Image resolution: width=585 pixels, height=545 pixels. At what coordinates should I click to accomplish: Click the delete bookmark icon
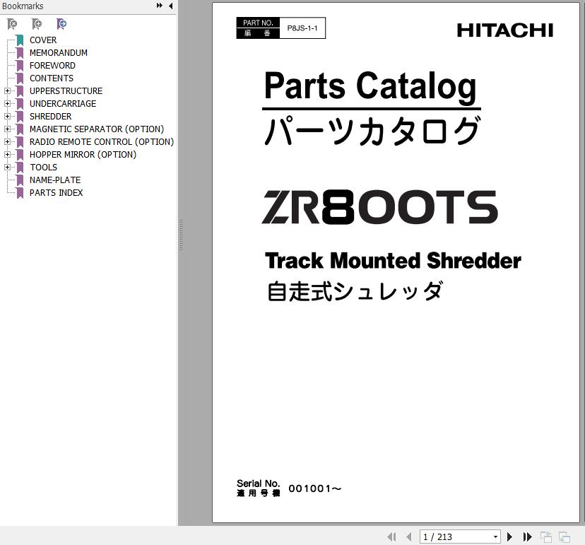coord(12,24)
